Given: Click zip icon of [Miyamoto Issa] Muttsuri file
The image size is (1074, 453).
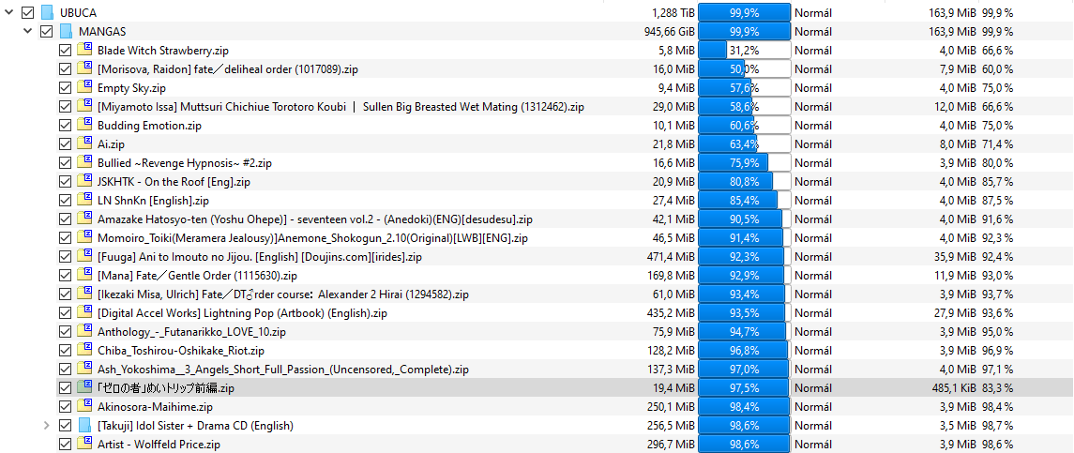Looking at the screenshot, I should click(84, 107).
